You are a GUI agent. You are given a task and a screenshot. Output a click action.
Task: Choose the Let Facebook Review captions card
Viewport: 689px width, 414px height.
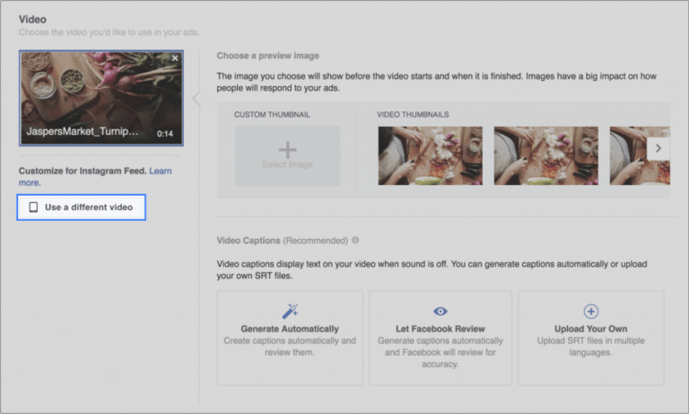click(440, 338)
